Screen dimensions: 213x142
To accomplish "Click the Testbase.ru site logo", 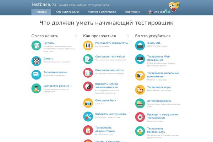I will pos(43,4).
